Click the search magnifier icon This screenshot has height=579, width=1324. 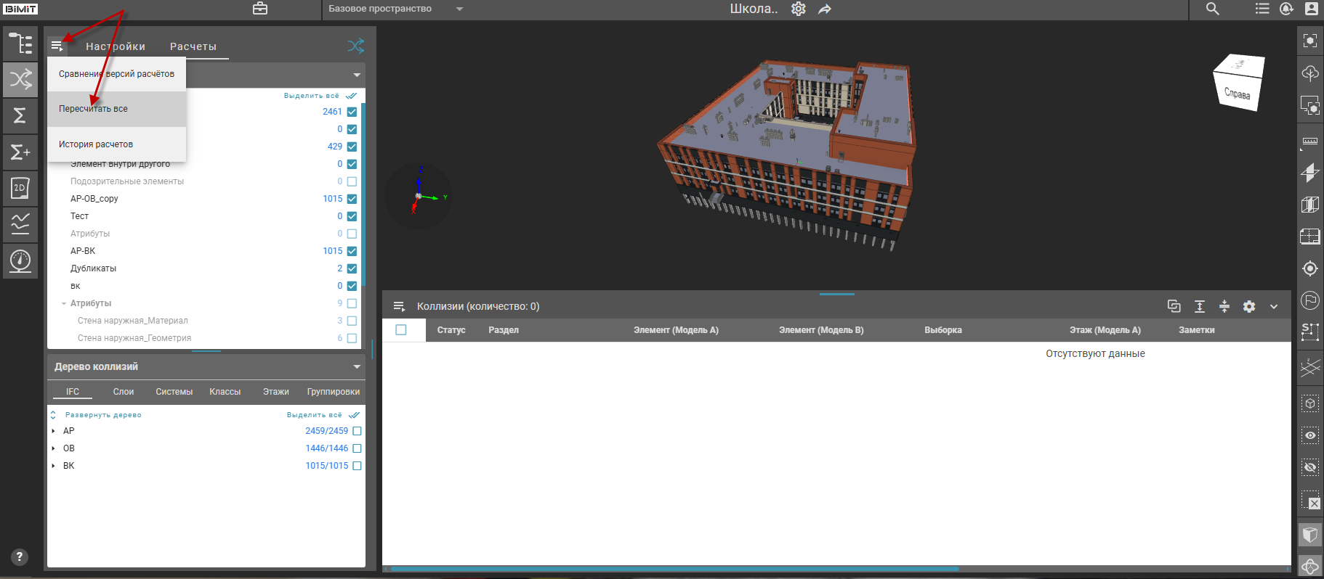coord(1212,9)
